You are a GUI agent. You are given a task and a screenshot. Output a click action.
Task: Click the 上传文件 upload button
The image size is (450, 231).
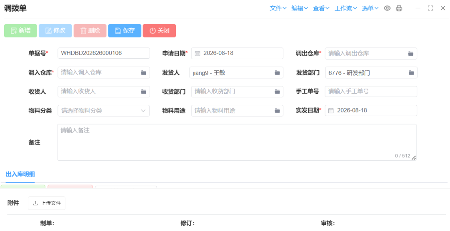(x=47, y=203)
